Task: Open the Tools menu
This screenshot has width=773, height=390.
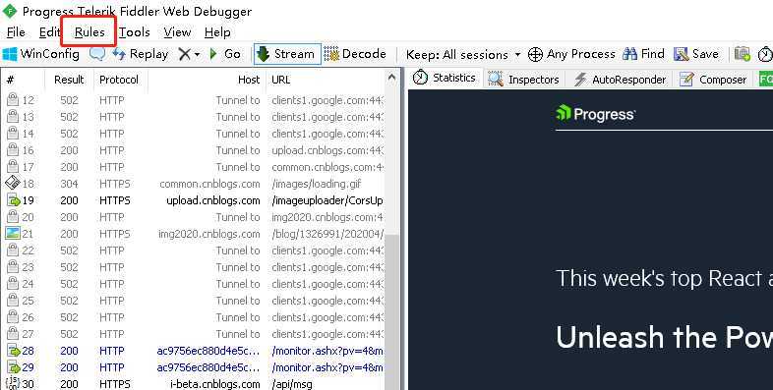Action: 134,32
